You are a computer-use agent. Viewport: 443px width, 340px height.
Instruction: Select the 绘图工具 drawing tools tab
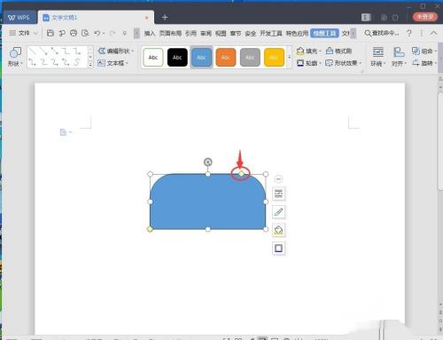coord(324,33)
